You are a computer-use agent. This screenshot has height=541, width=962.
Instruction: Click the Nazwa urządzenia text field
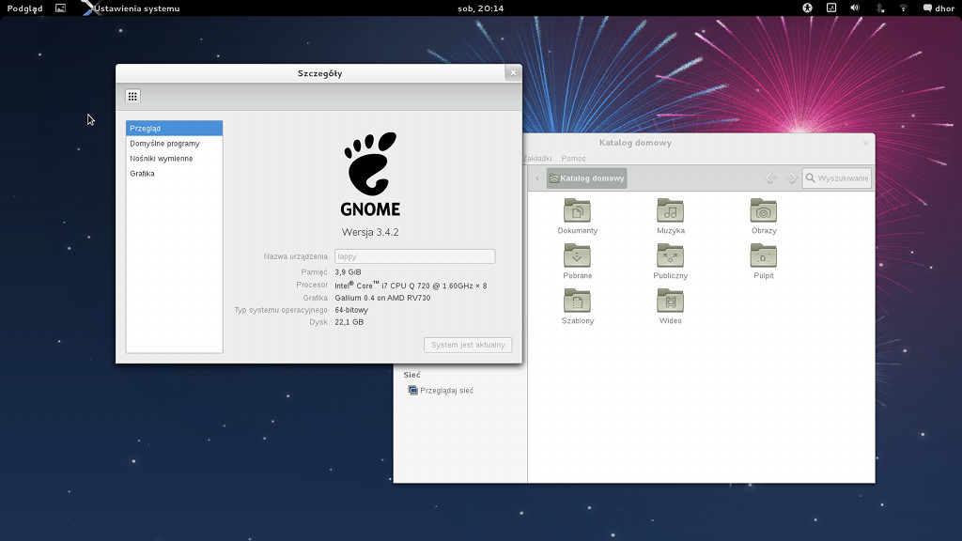coord(414,256)
